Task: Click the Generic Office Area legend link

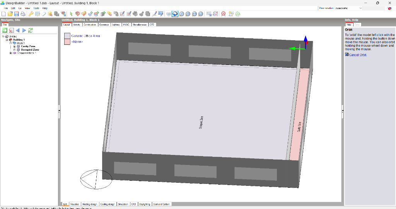Action: [x=85, y=36]
